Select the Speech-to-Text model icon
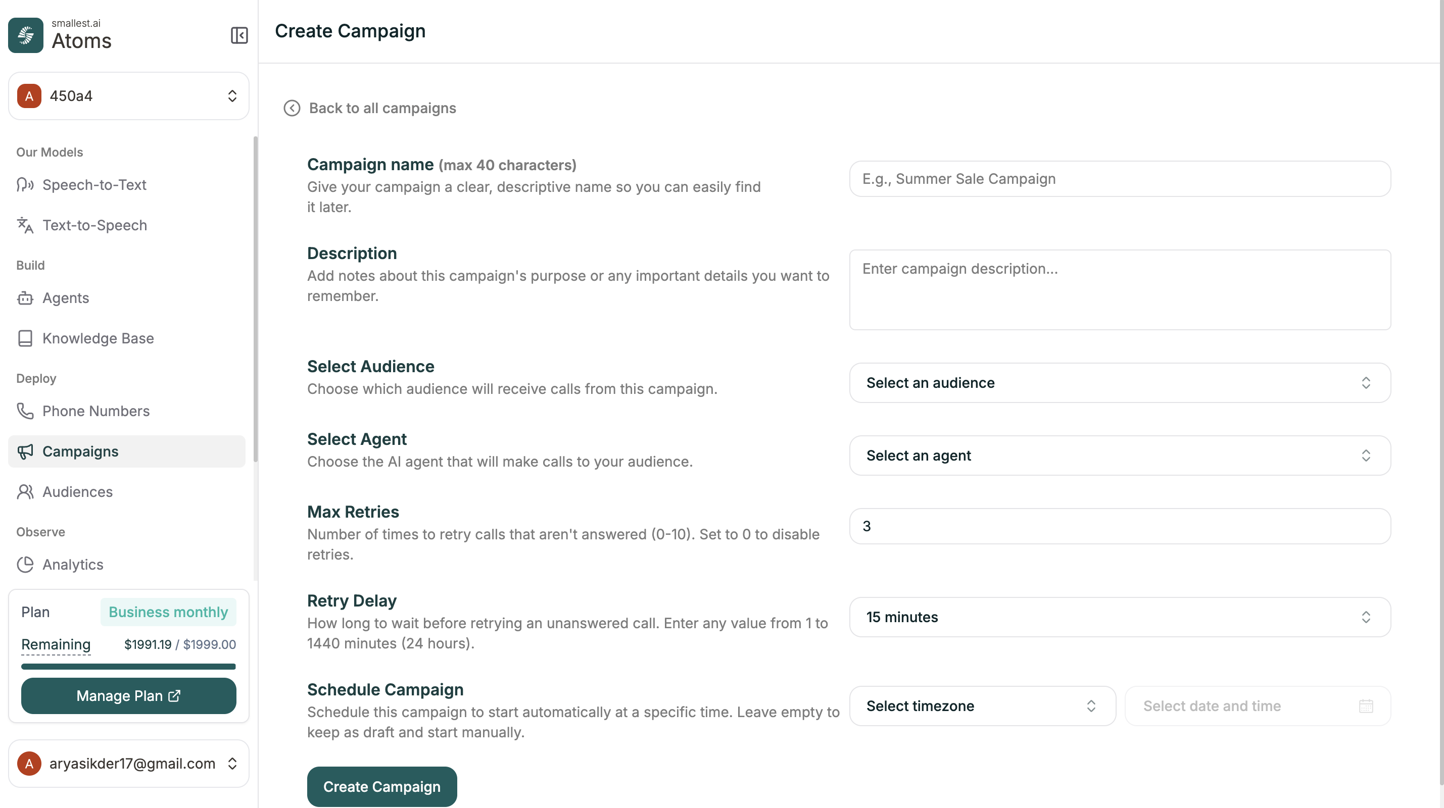Viewport: 1444px width, 808px height. coord(25,184)
